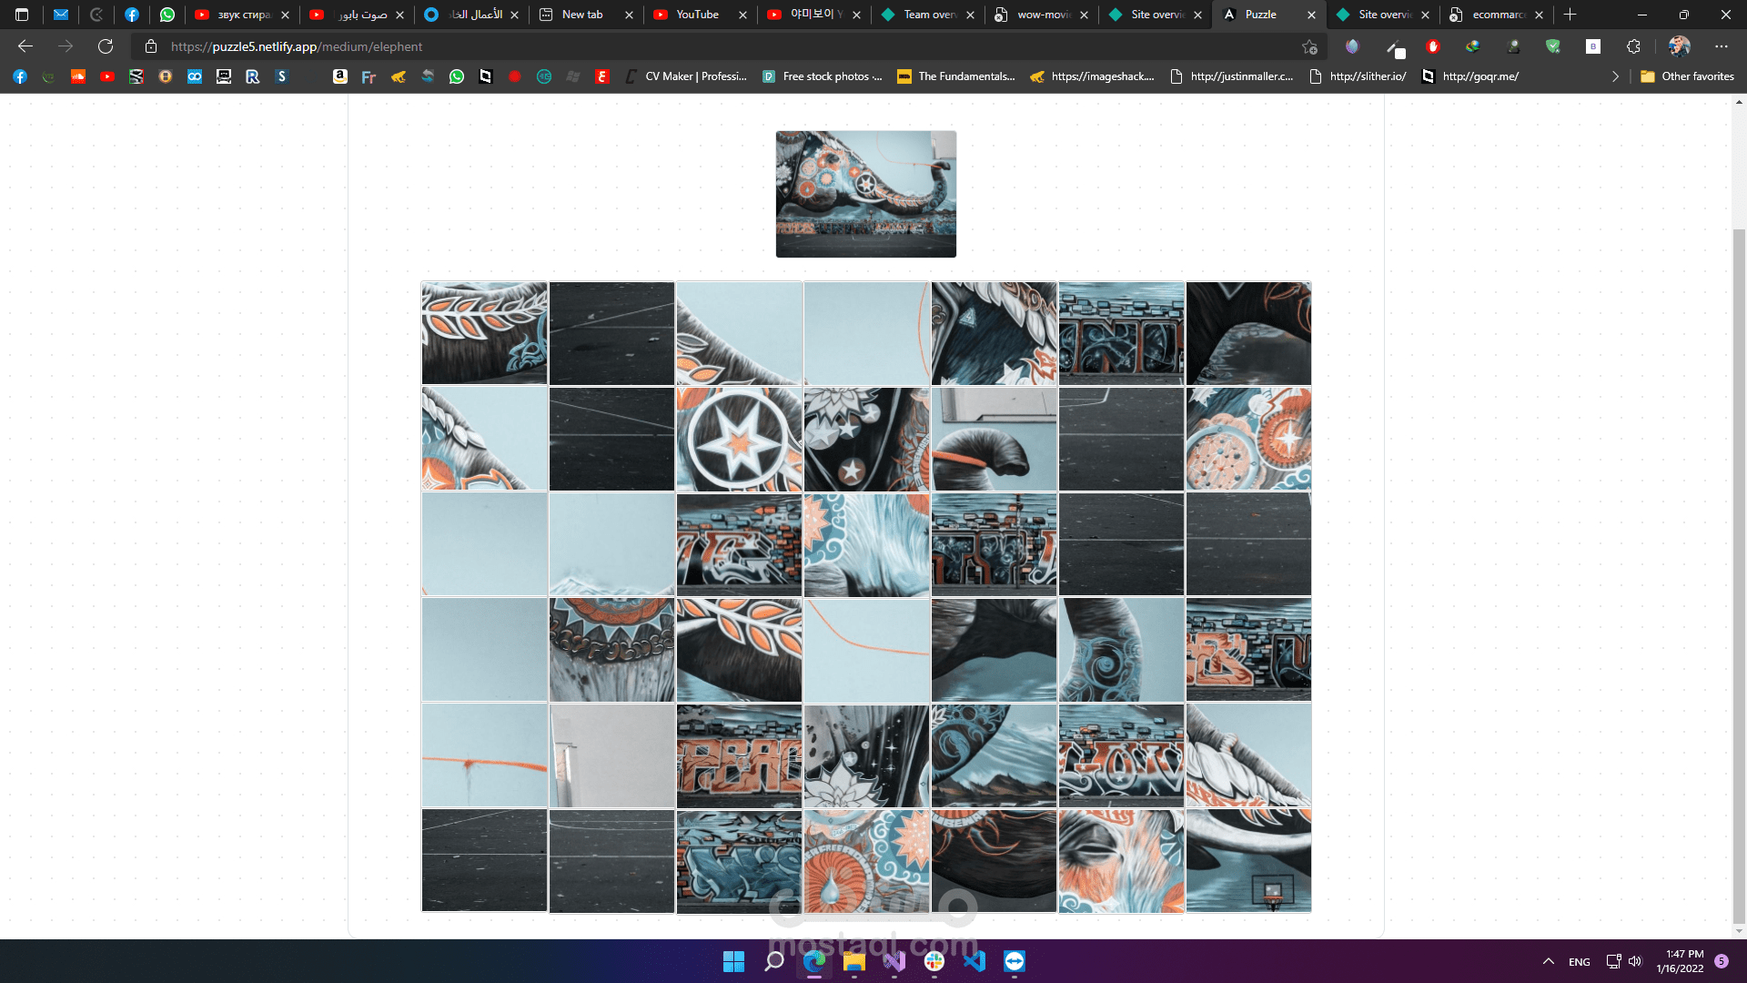
Task: Click the six-pointed star puzzle tile
Action: (x=739, y=440)
